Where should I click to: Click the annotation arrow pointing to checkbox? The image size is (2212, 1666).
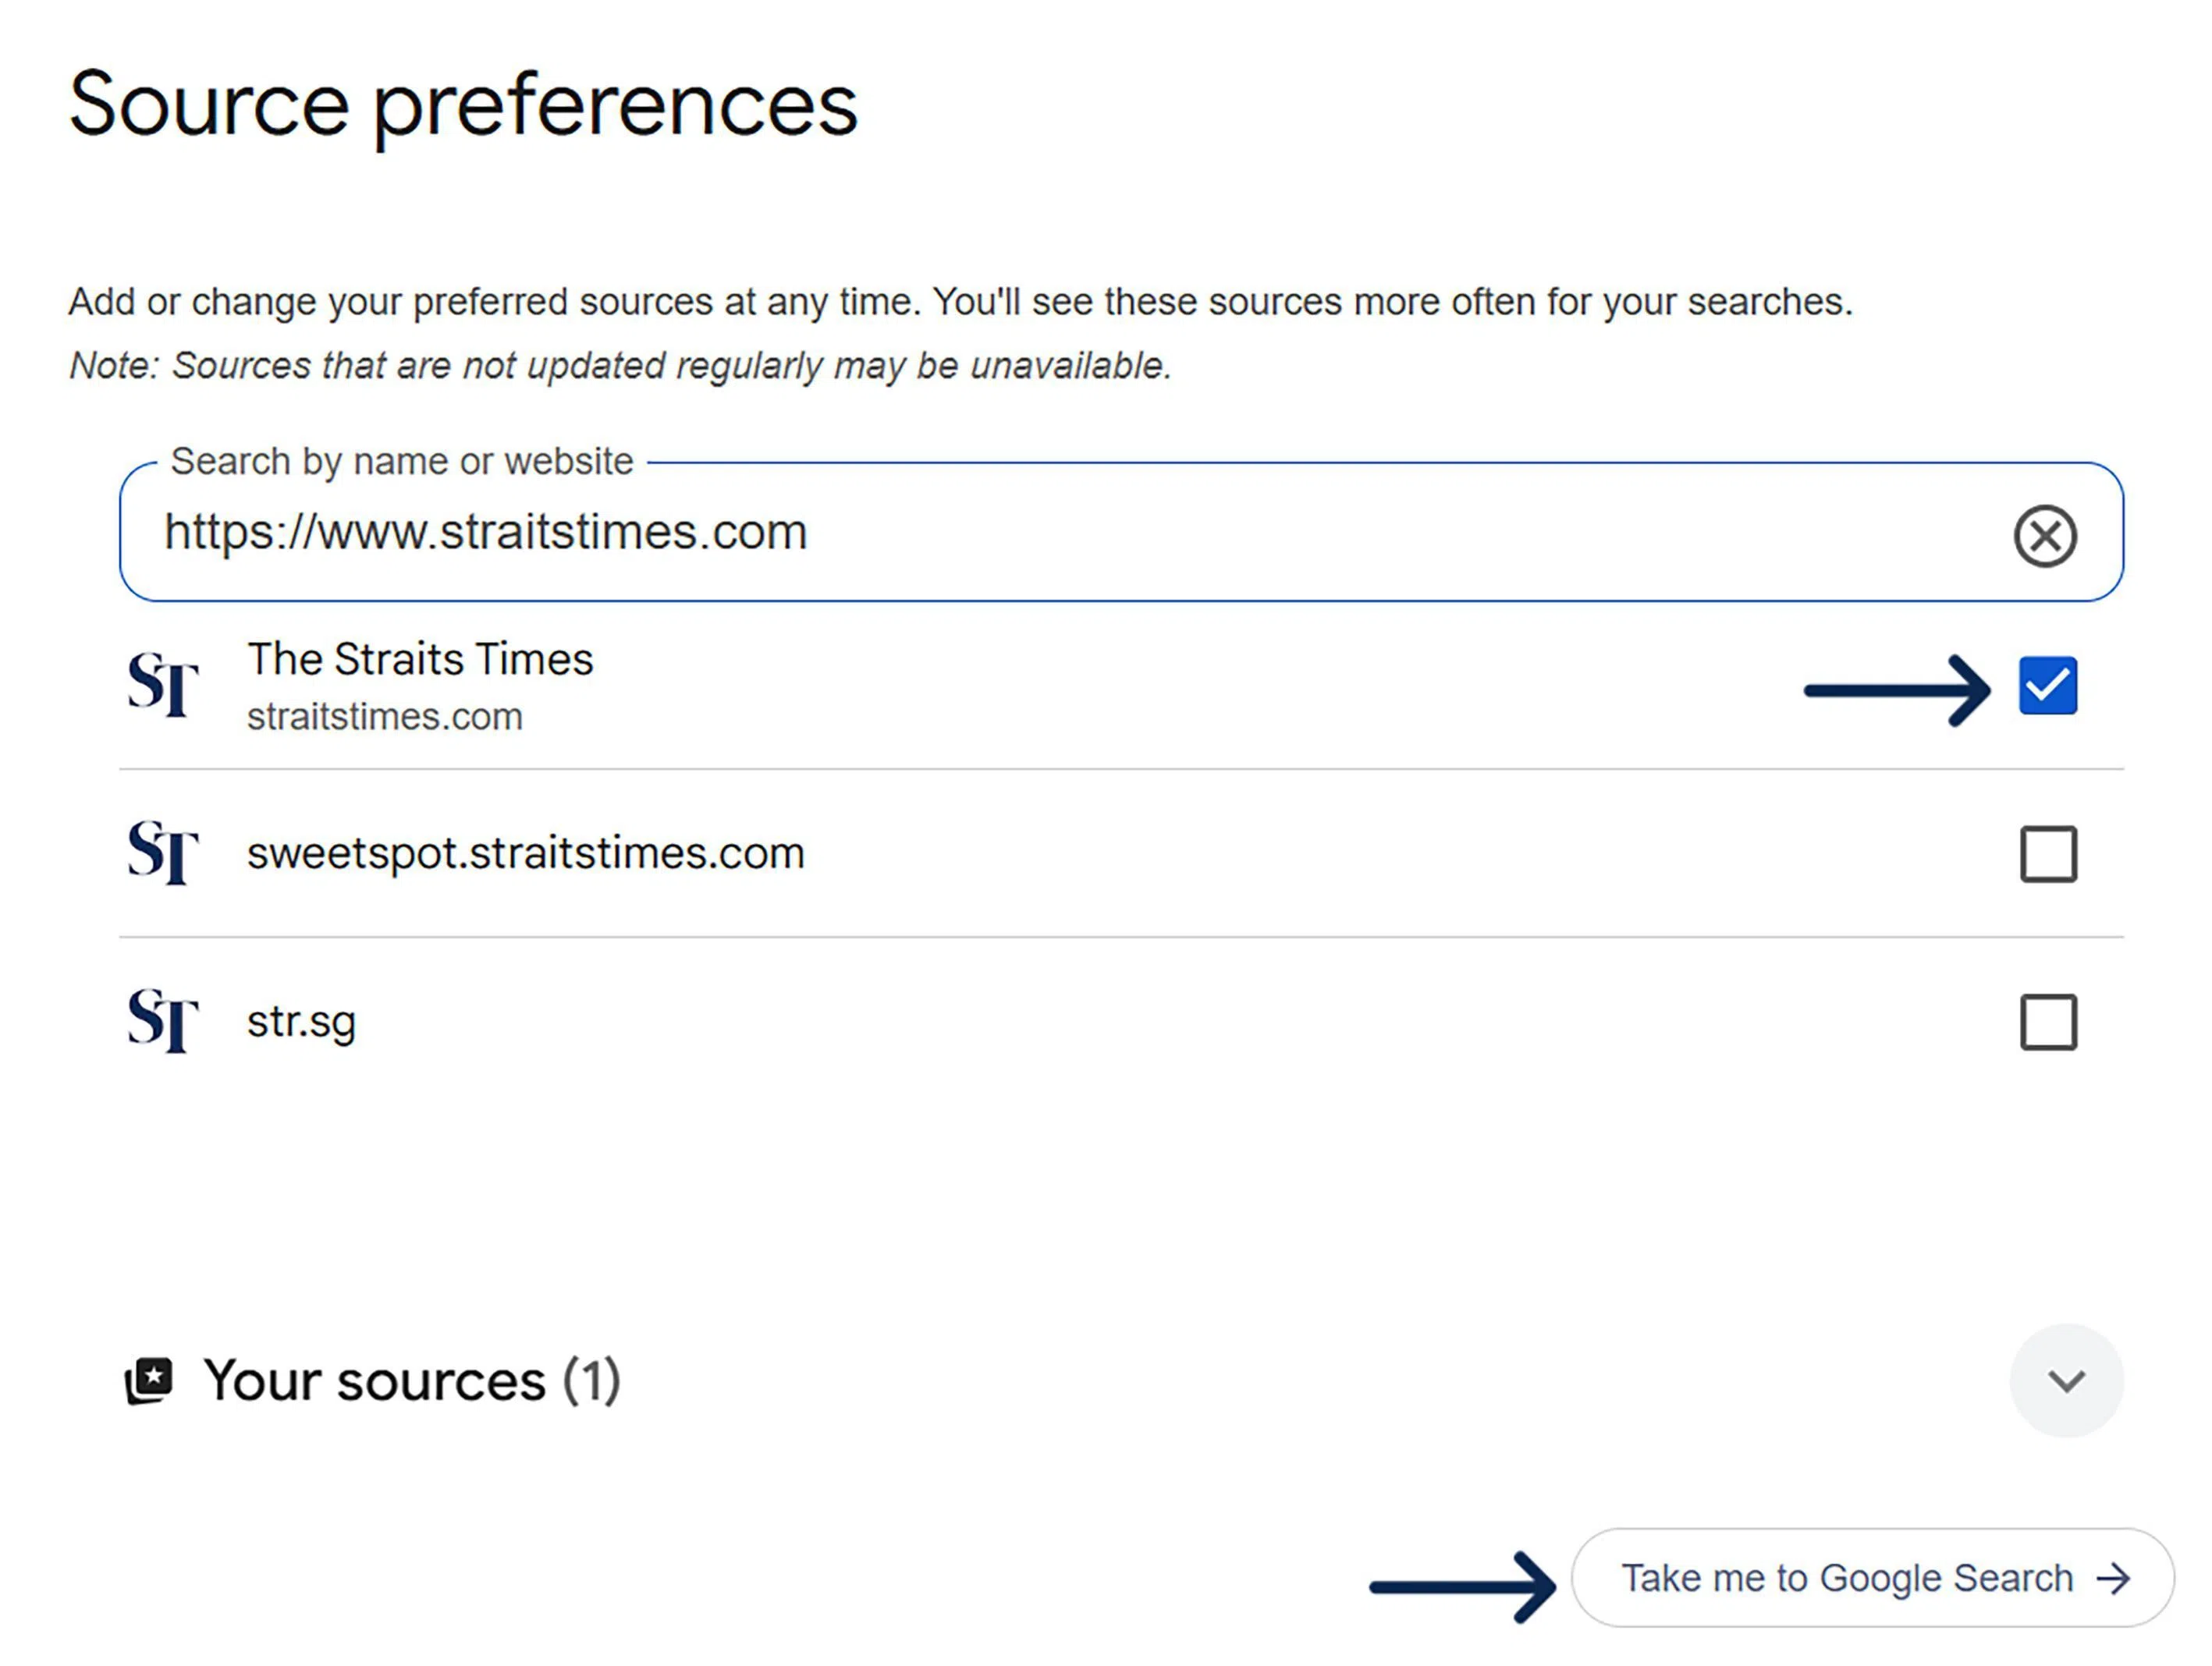tap(1896, 689)
